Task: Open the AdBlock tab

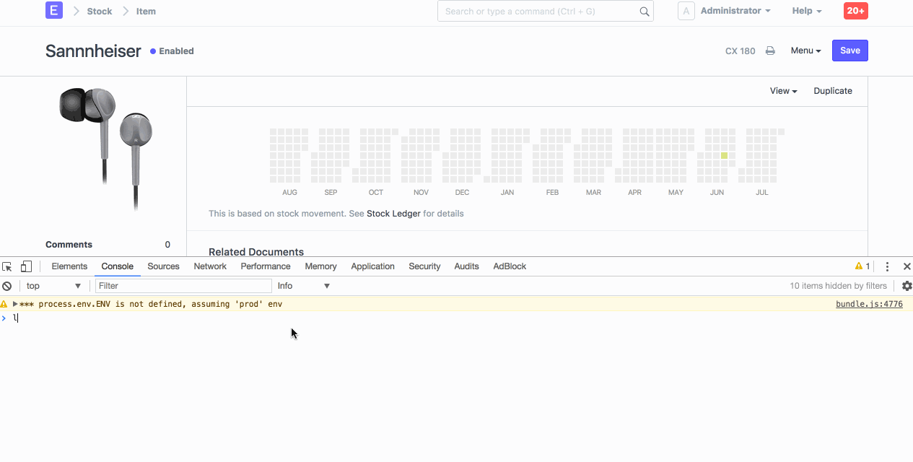Action: [510, 266]
